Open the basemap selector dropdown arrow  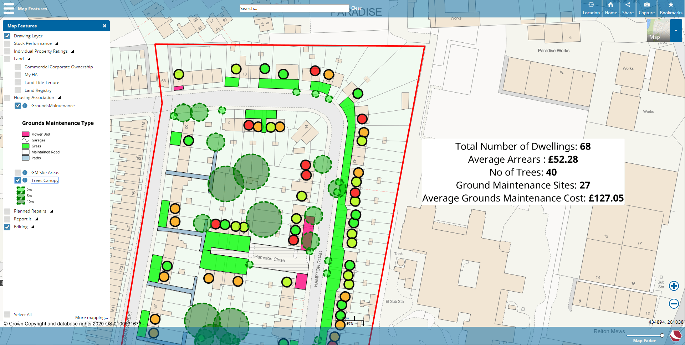point(676,31)
